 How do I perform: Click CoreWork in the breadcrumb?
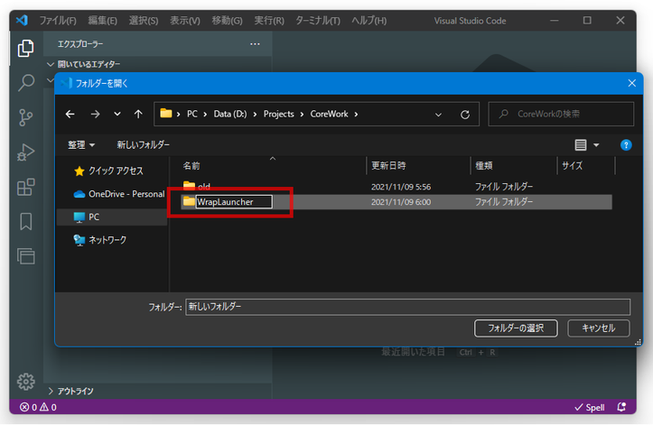click(x=329, y=114)
